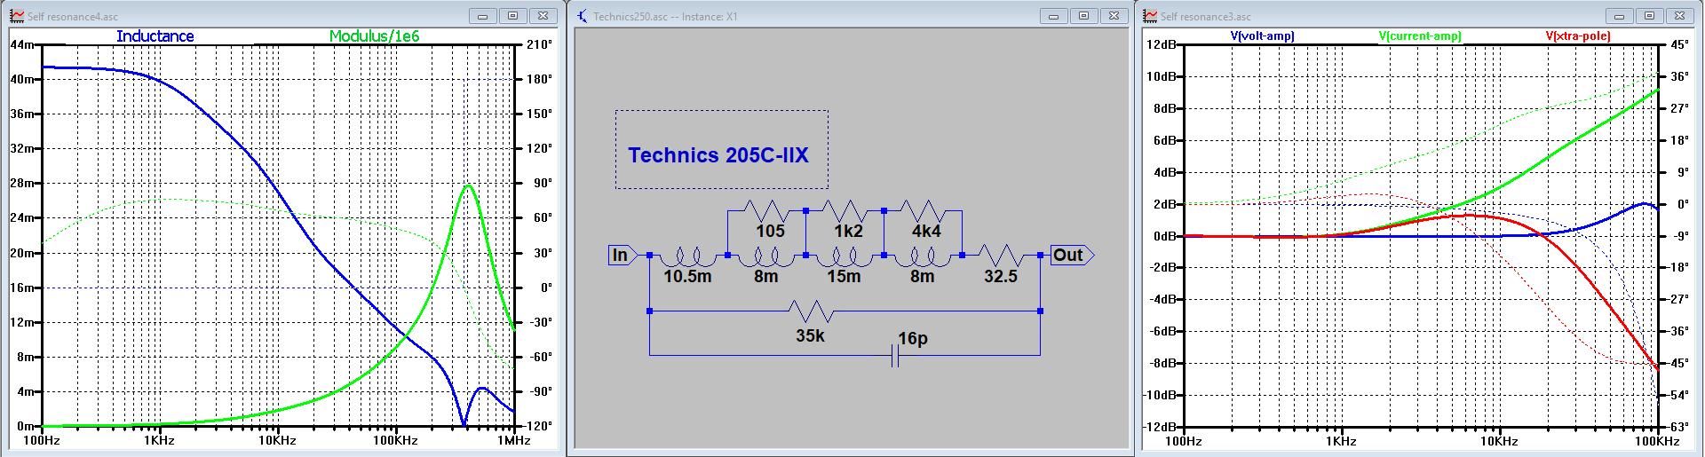Select the 1k2 resistor symbol
This screenshot has width=1705, height=457.
(x=845, y=211)
